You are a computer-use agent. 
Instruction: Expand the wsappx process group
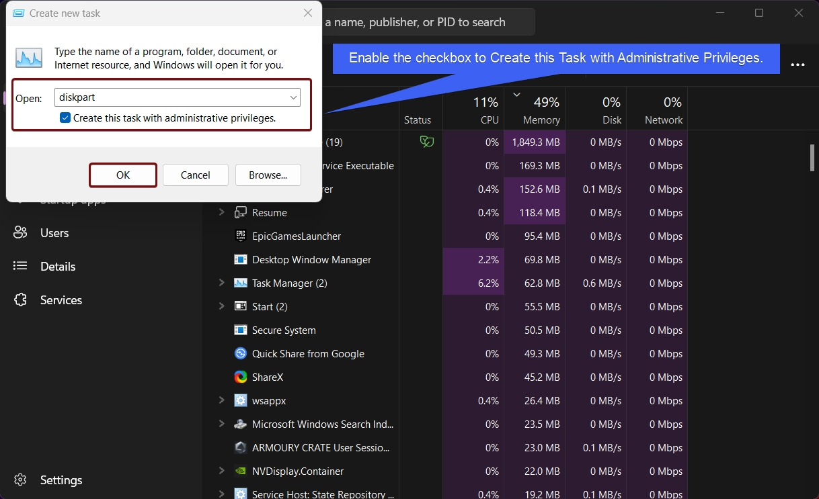pos(221,400)
